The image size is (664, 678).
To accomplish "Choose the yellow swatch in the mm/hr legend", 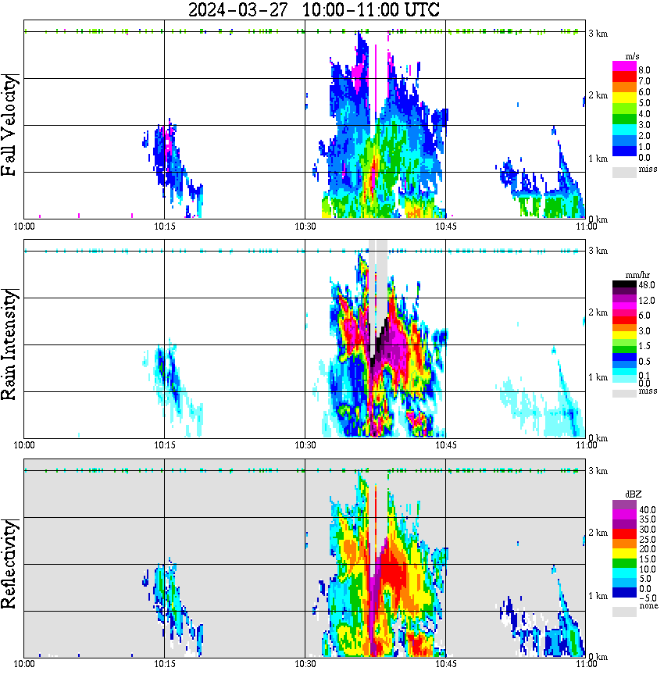I will [624, 335].
